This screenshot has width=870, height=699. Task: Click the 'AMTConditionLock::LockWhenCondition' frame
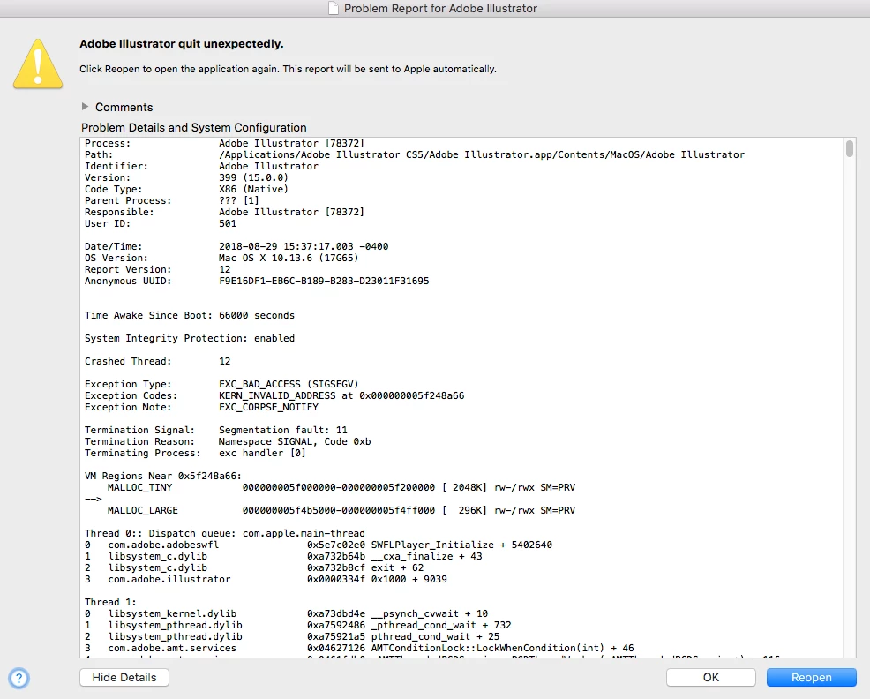[359, 649]
